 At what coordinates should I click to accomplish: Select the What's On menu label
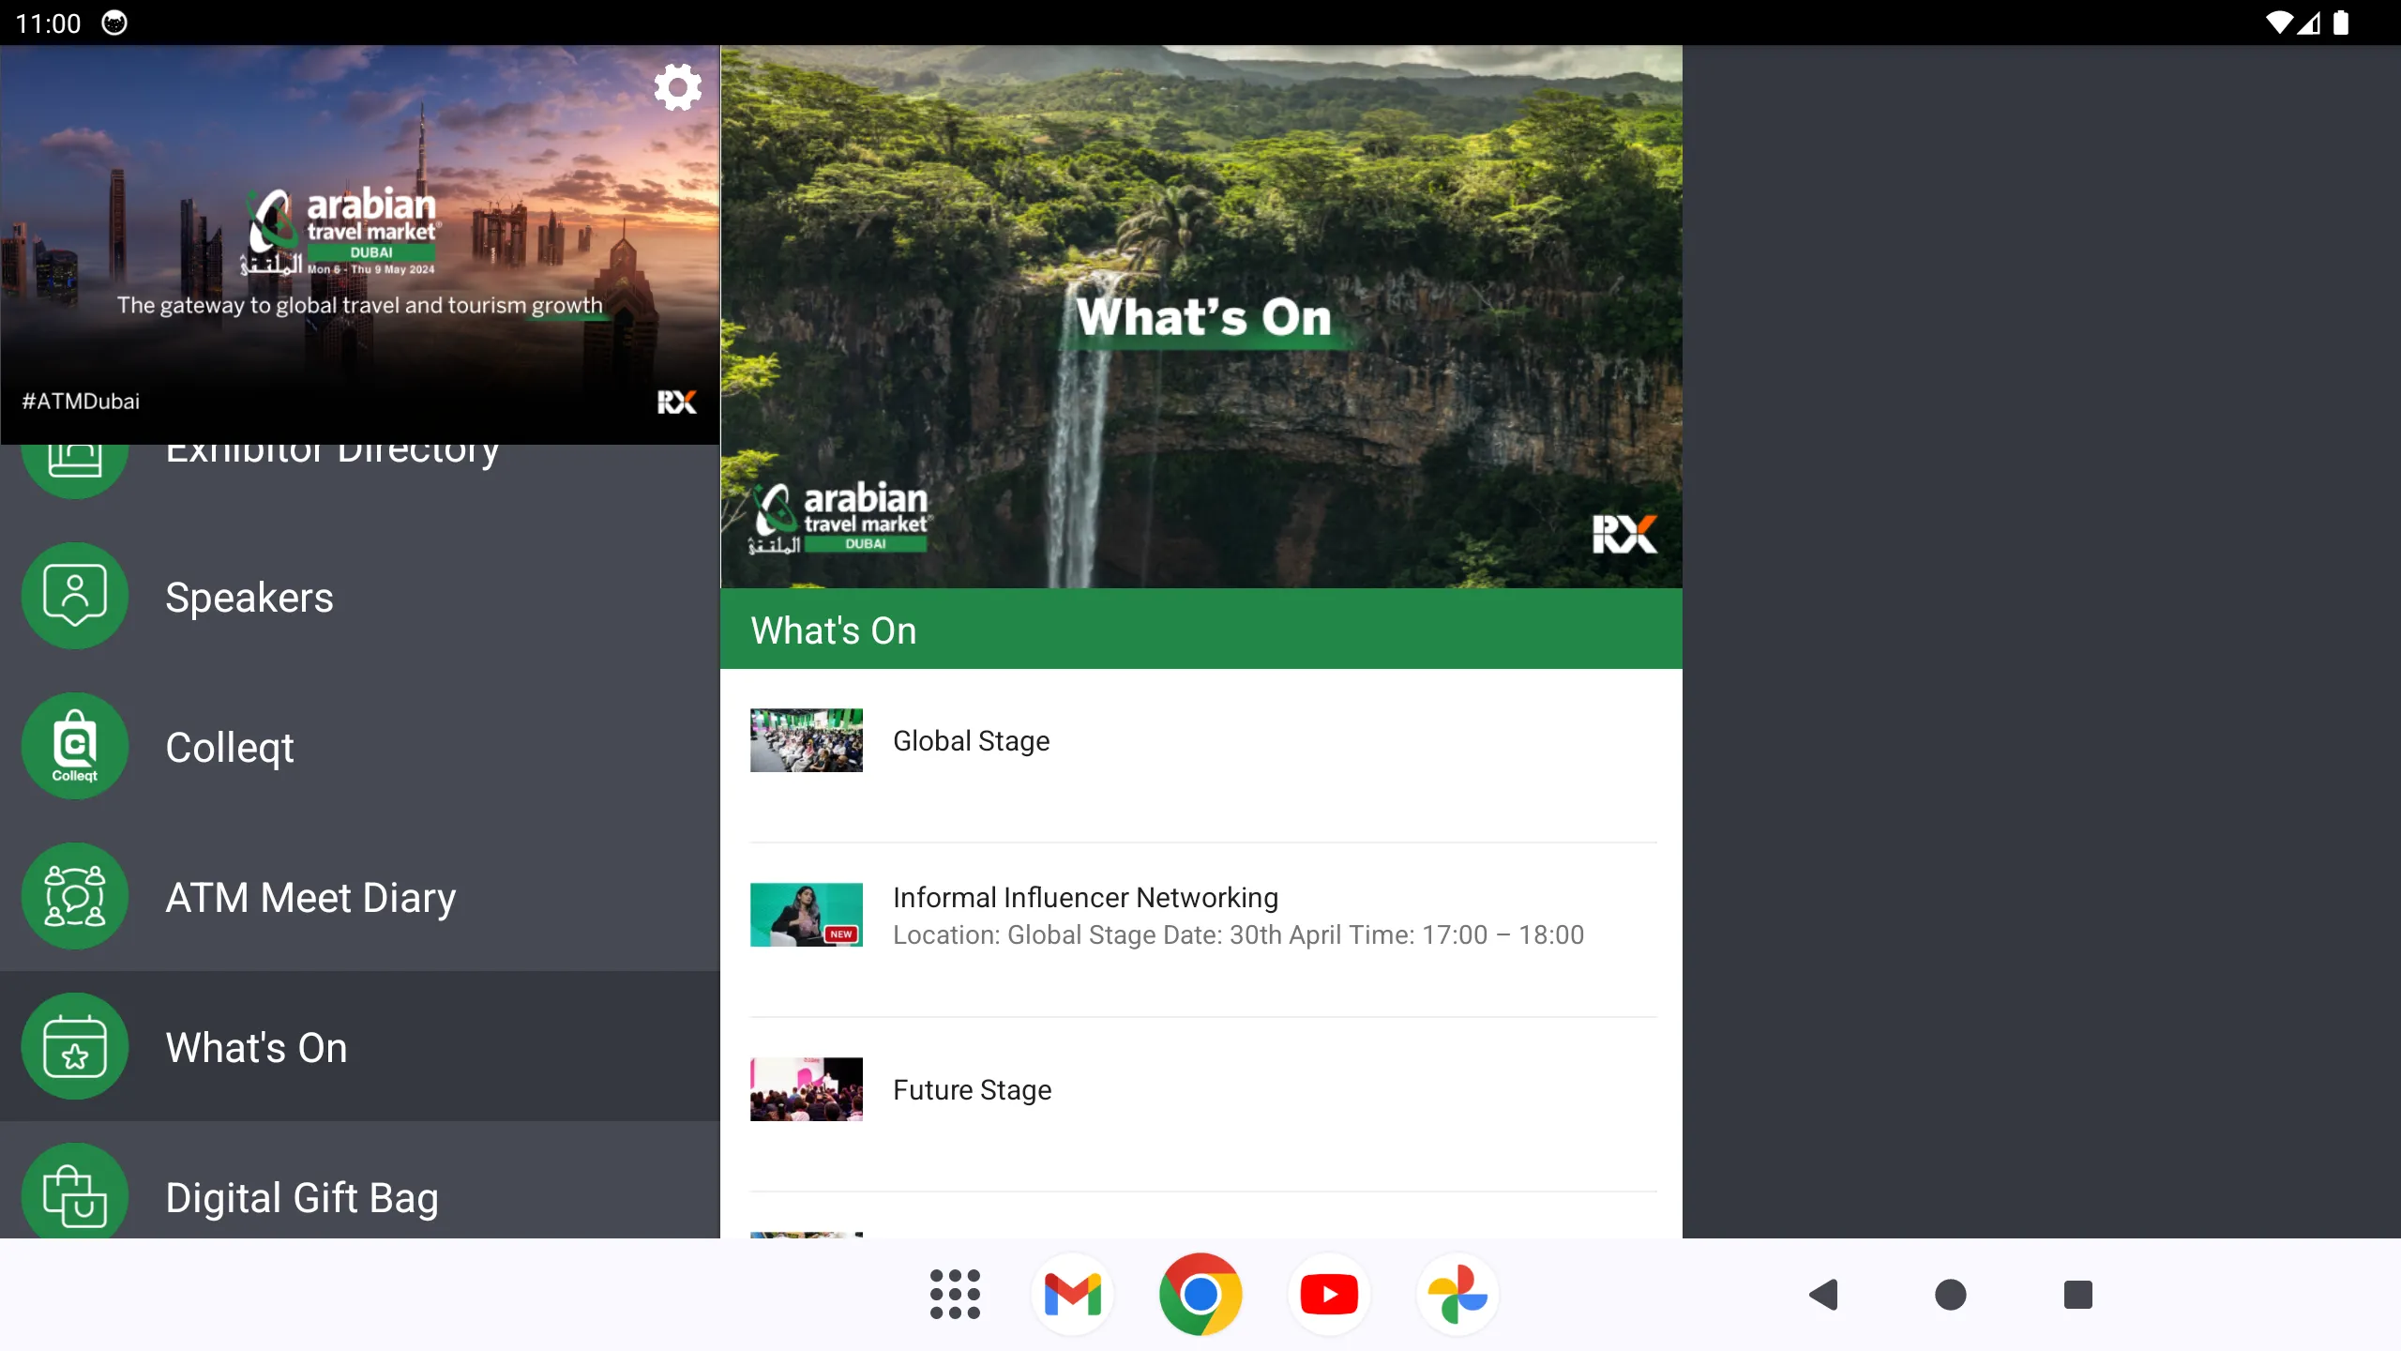[x=256, y=1047]
